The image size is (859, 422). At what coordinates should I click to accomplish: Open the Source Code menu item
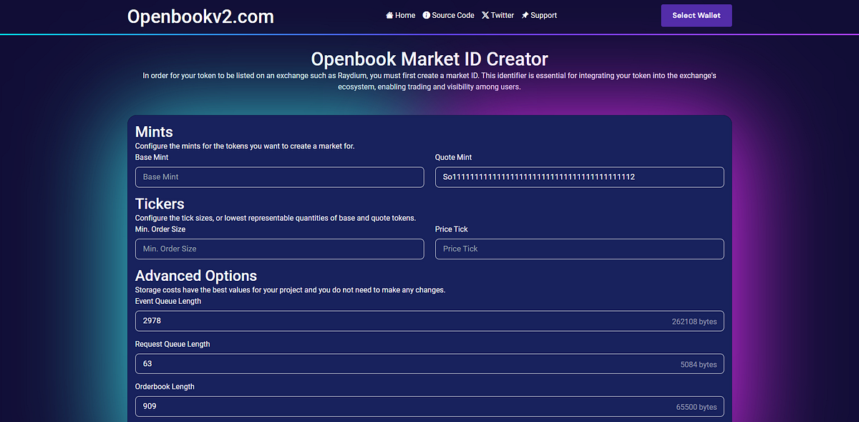[452, 14]
